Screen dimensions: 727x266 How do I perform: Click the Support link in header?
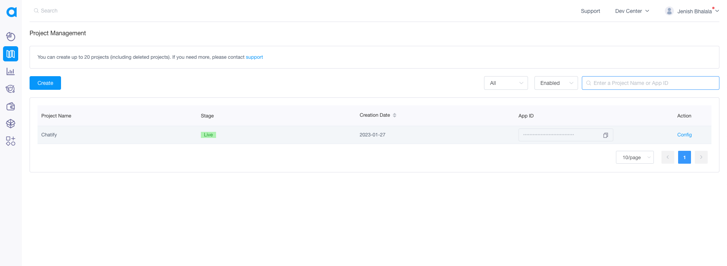pyautogui.click(x=590, y=11)
